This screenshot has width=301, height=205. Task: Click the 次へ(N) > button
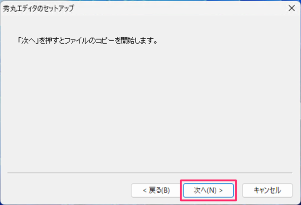click(208, 190)
